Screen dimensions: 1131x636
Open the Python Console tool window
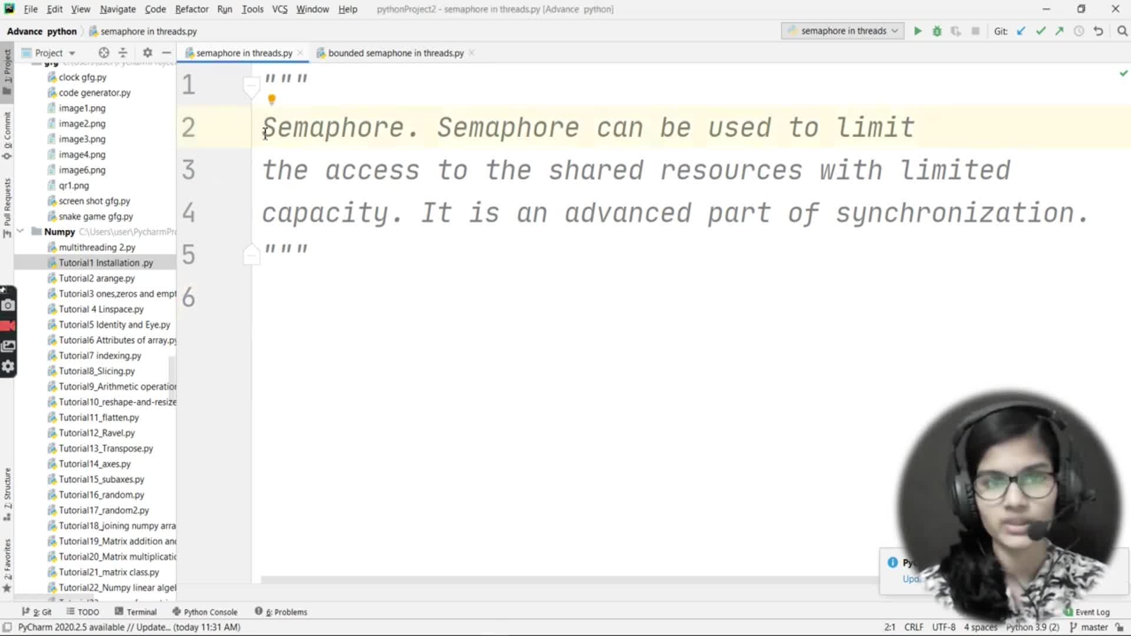(205, 612)
